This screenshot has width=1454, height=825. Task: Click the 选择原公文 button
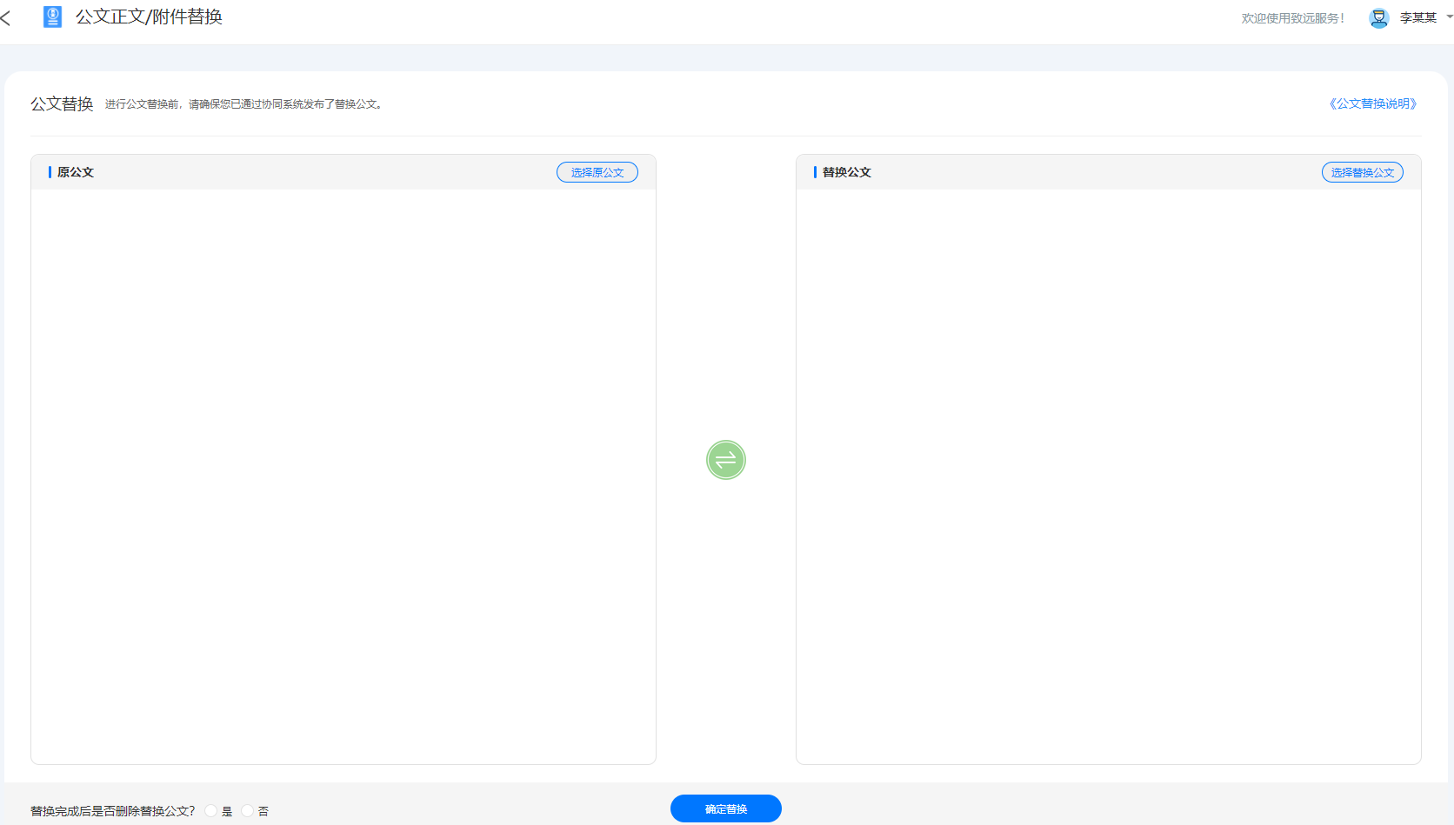[597, 172]
